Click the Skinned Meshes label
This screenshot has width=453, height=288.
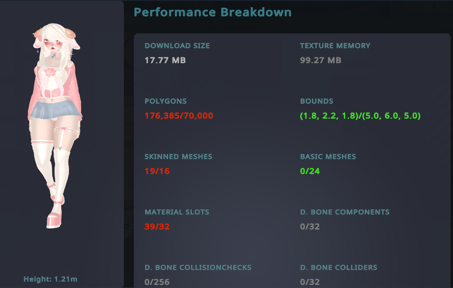pyautogui.click(x=178, y=157)
